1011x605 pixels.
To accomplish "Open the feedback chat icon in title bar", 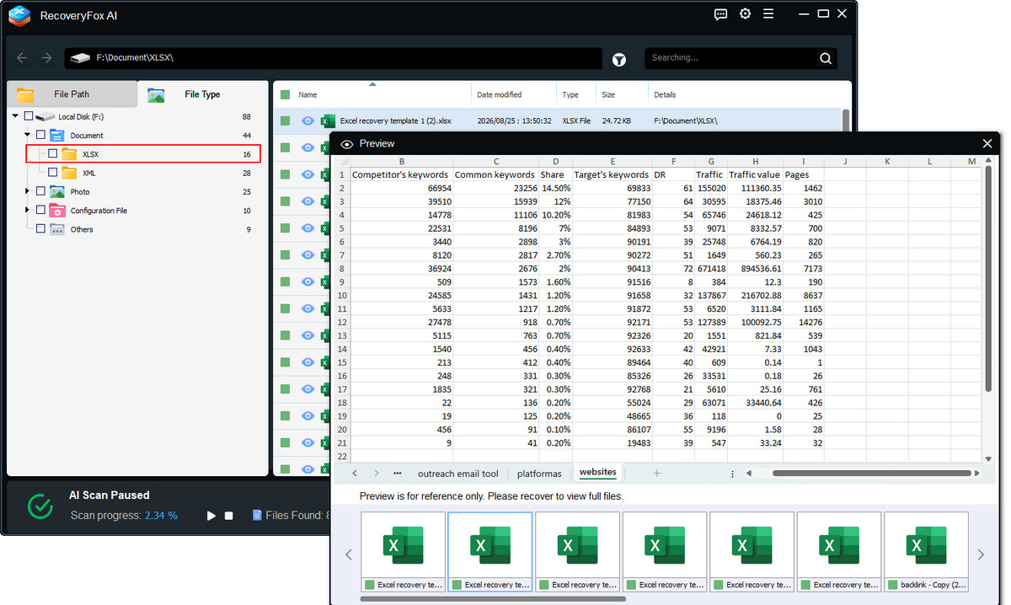I will [720, 14].
